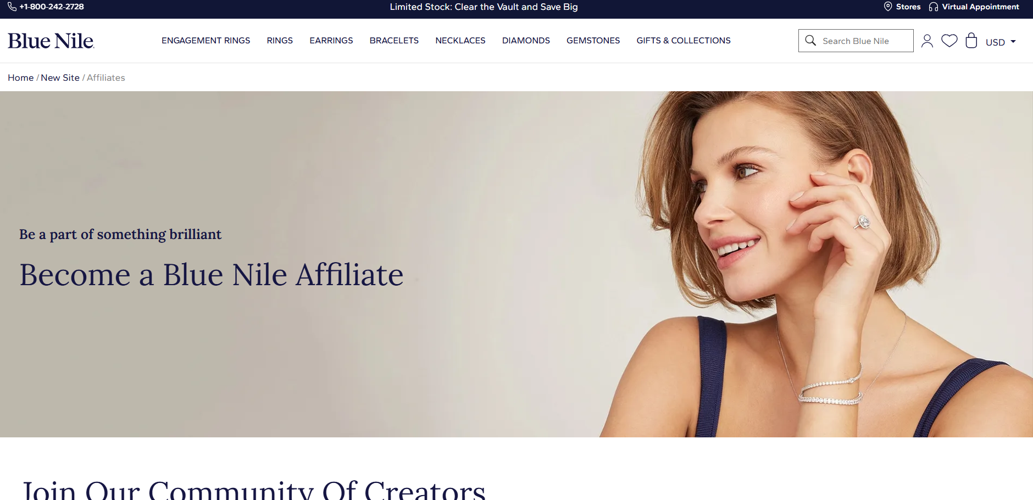1033x500 pixels.
Task: Click the Search Blue Nile field
Action: coord(856,41)
